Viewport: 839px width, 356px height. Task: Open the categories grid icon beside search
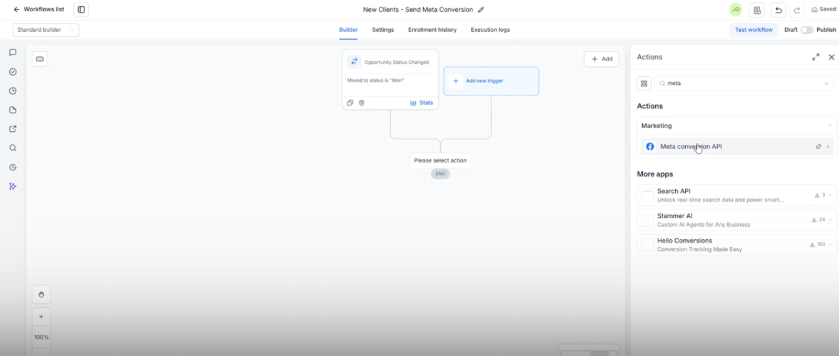click(x=644, y=83)
